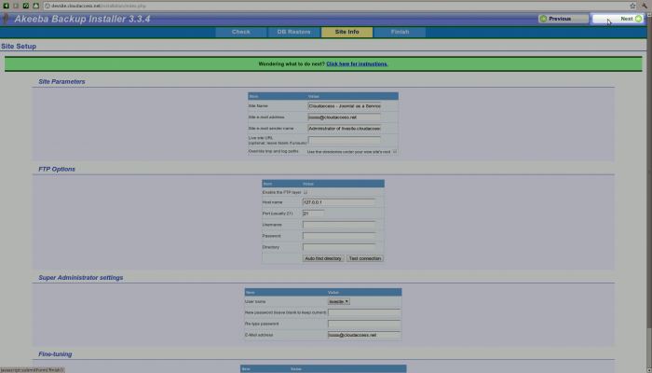This screenshot has width=652, height=373.
Task: Click the Super Administrator E-Mail address field
Action: click(x=364, y=335)
